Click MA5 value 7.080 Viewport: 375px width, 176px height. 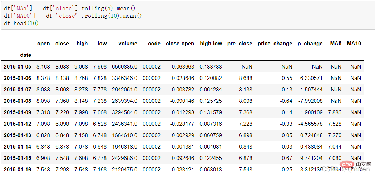335,158
